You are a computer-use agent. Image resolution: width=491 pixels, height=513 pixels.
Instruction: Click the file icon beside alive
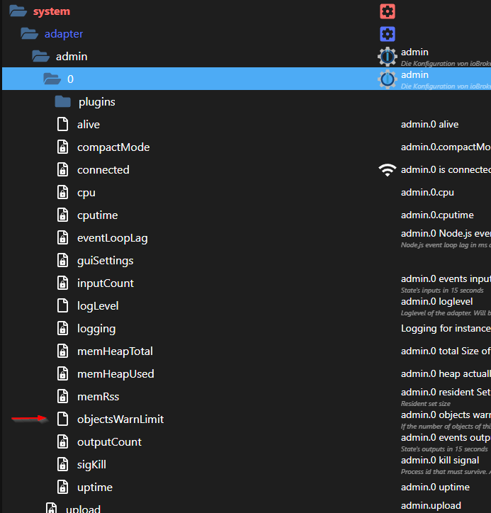(63, 125)
